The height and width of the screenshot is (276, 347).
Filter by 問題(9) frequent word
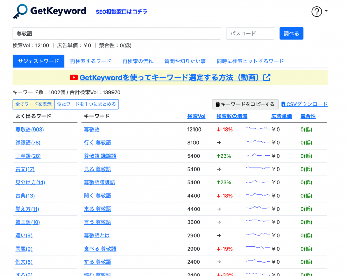pos(24,249)
